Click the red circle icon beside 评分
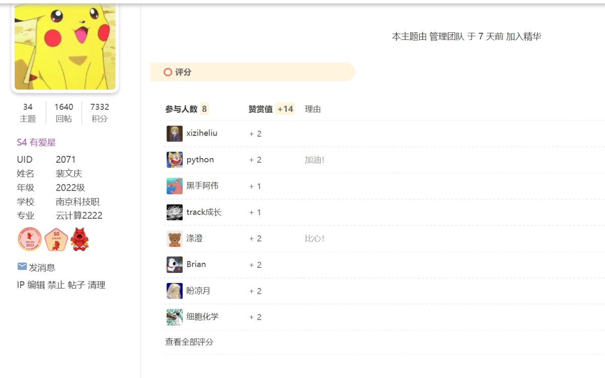The image size is (605, 378). 168,72
